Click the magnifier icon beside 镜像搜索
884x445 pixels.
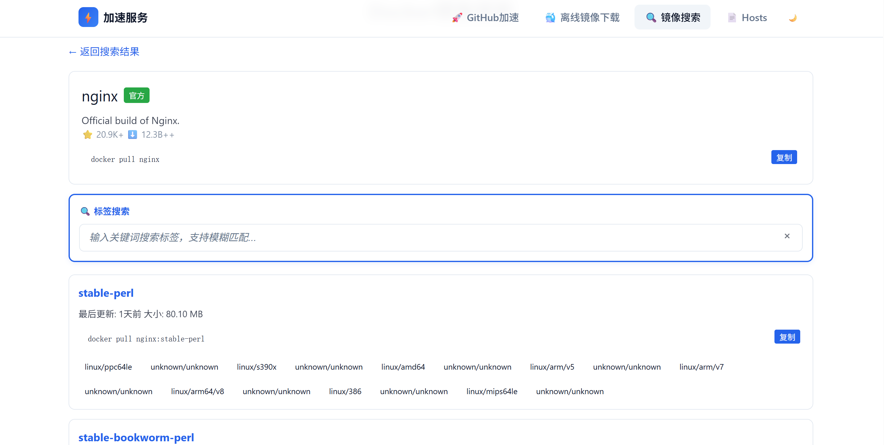(651, 17)
